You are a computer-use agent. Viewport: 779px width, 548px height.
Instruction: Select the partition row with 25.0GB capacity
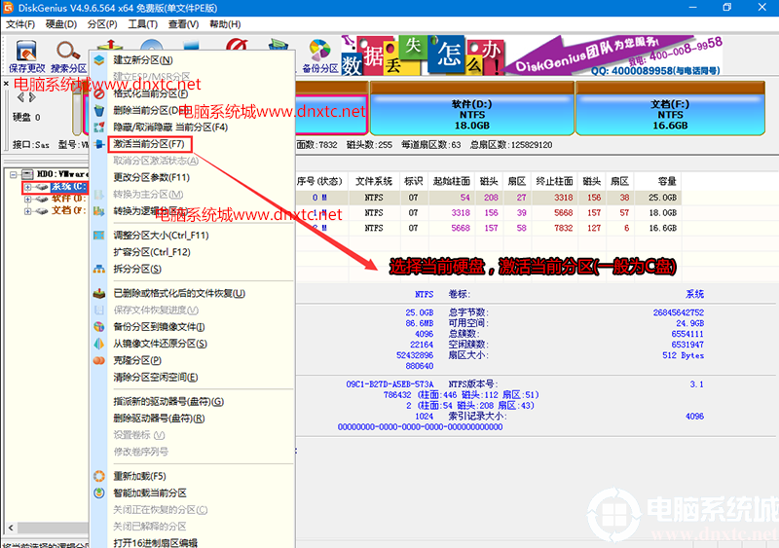coord(489,198)
